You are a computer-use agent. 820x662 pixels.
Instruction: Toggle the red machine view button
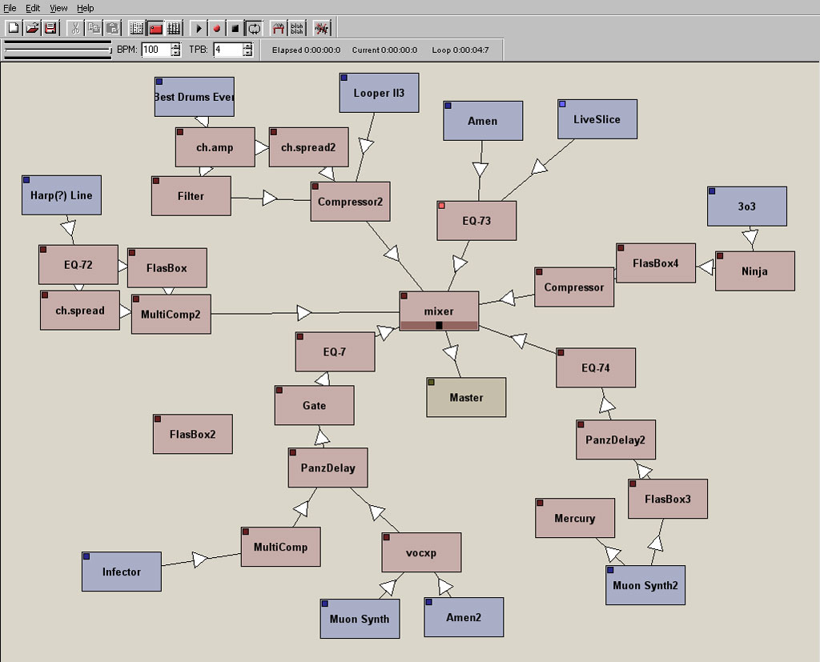(155, 28)
